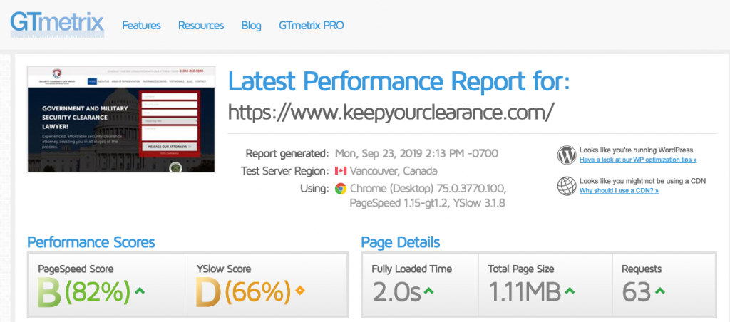
Task: Open GTmetrix PRO page
Action: [312, 26]
